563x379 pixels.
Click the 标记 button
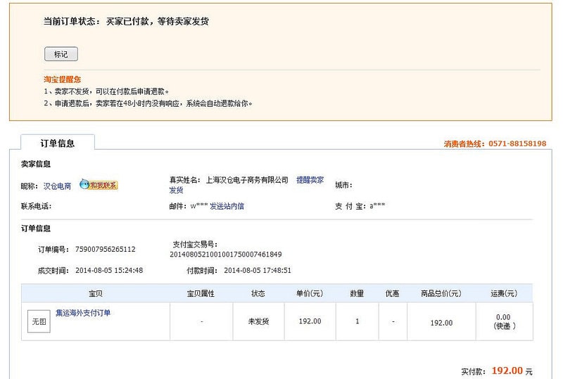[x=61, y=54]
